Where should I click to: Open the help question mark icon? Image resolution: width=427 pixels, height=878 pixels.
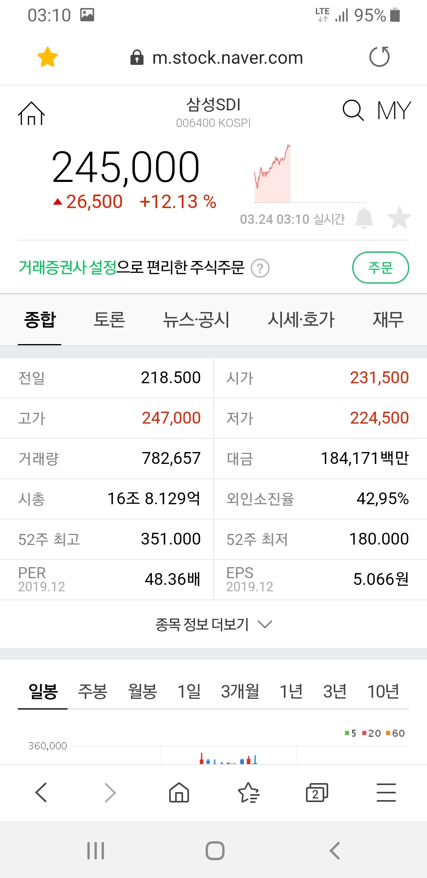260,269
